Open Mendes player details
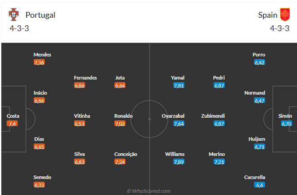 tap(42, 55)
